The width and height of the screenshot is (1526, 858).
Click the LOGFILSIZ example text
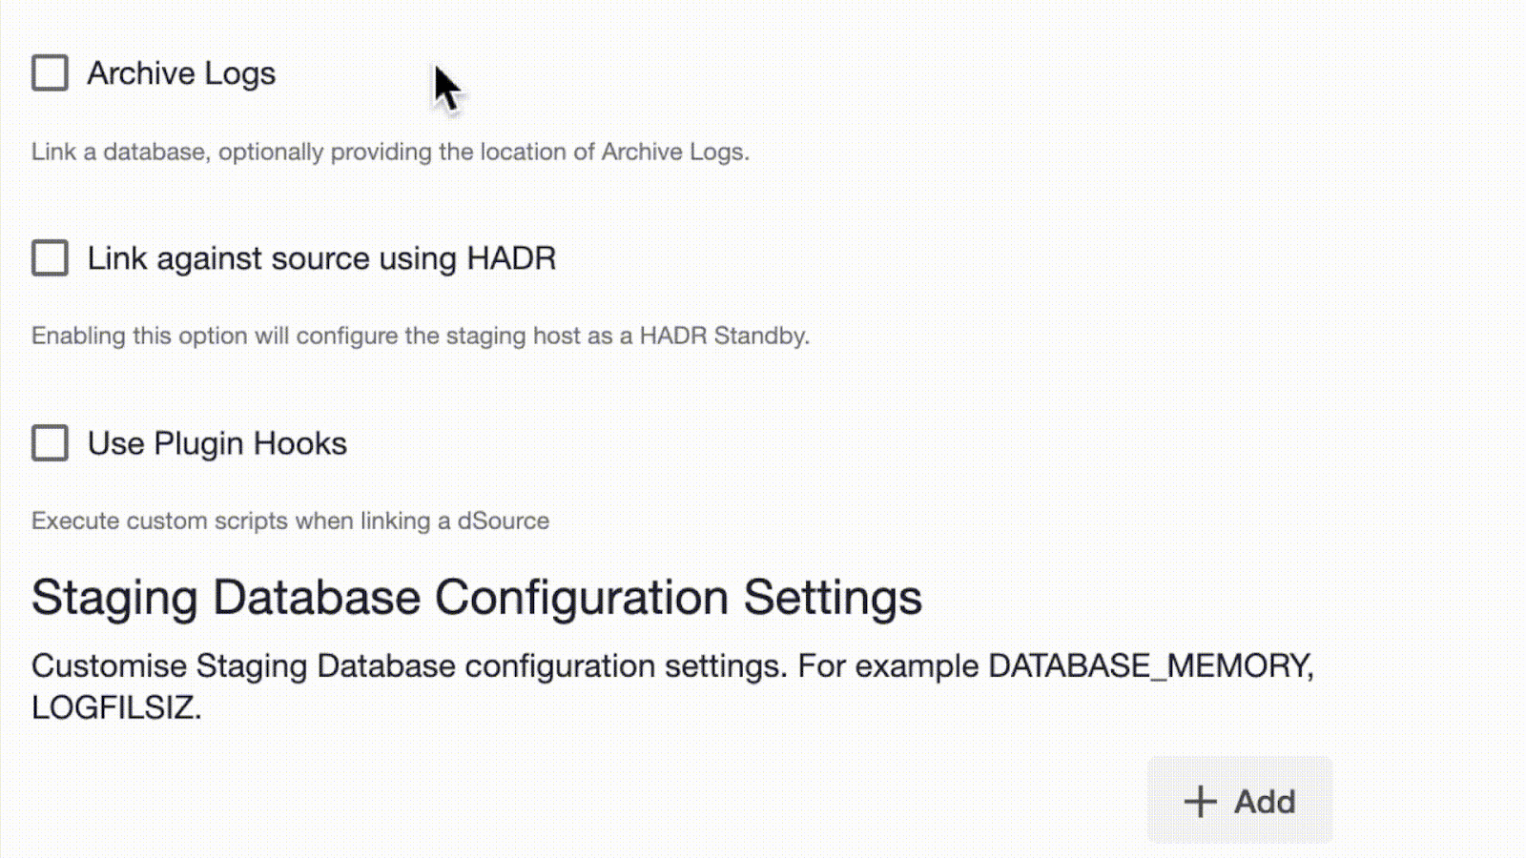coord(115,707)
